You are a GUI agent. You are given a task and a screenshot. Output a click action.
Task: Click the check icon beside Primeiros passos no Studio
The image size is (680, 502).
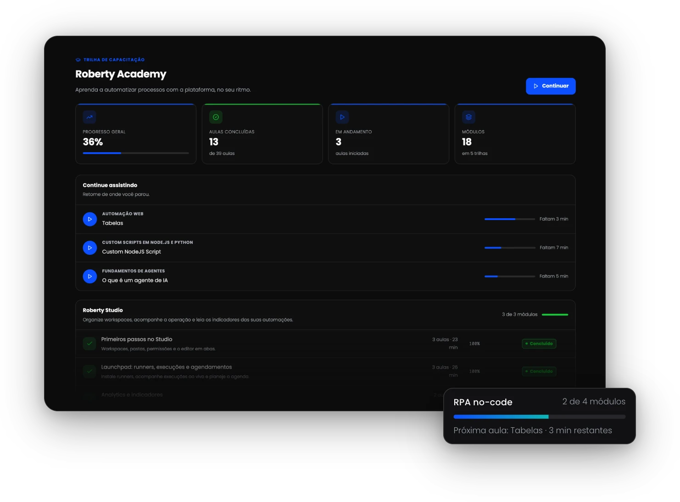pos(89,343)
